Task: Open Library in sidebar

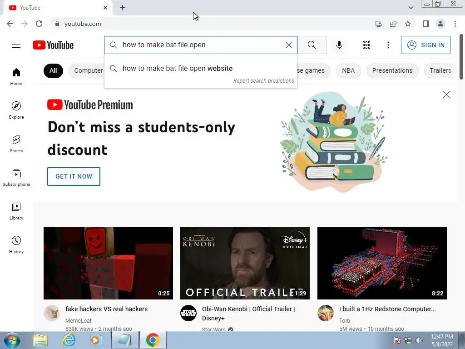Action: point(16,211)
